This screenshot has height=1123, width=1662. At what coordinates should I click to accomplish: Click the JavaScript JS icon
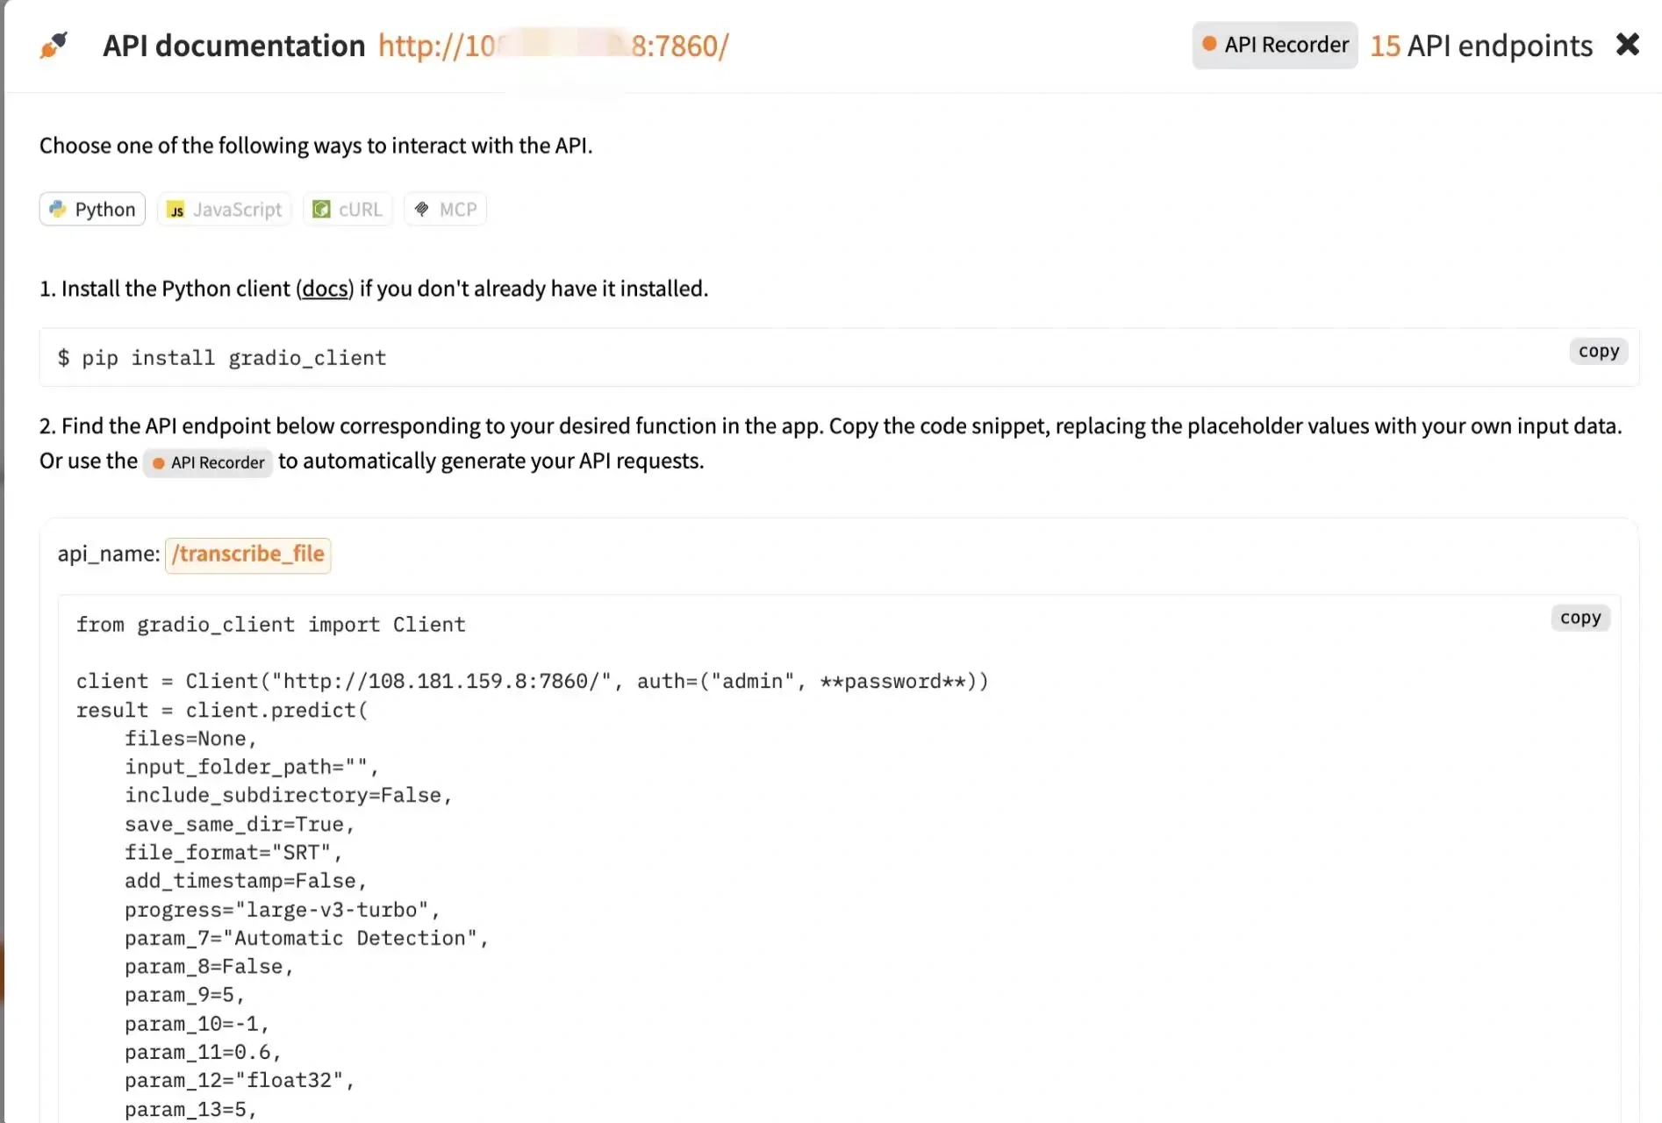176,210
